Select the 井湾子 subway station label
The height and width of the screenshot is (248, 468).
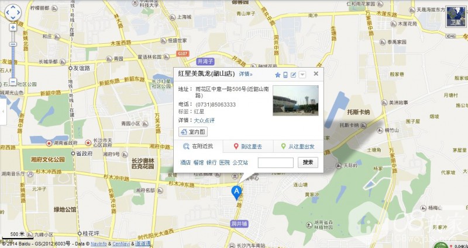(205, 62)
